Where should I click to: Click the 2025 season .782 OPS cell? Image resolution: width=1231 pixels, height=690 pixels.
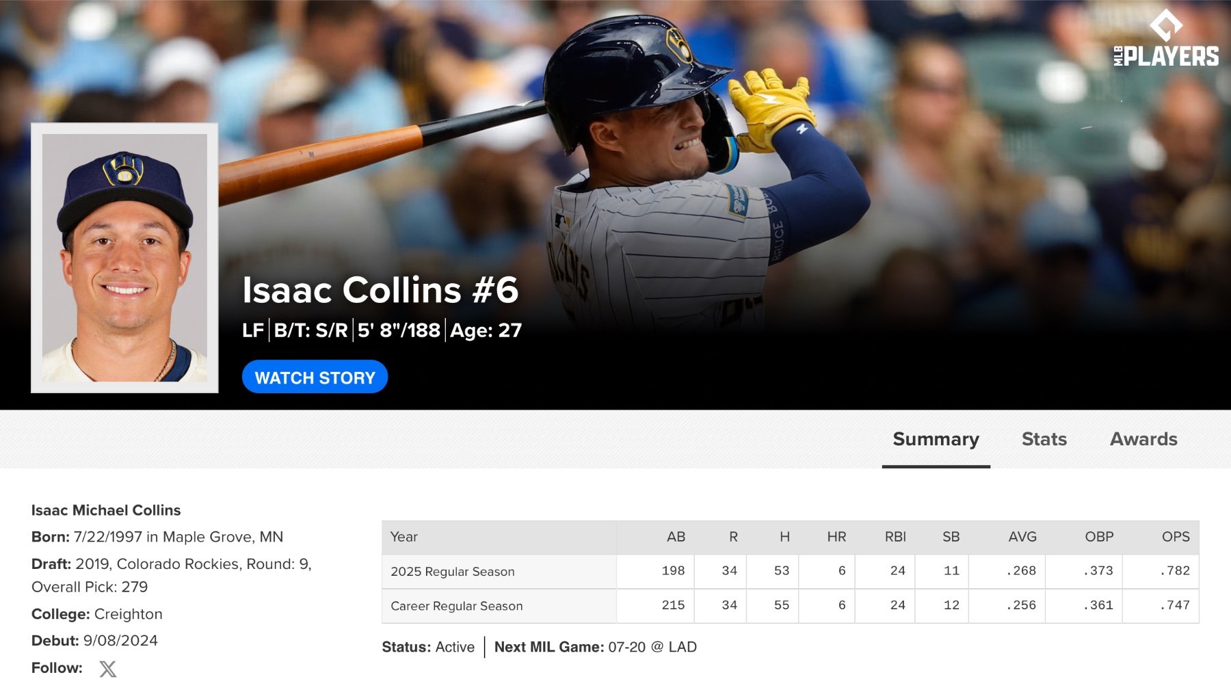(x=1175, y=571)
